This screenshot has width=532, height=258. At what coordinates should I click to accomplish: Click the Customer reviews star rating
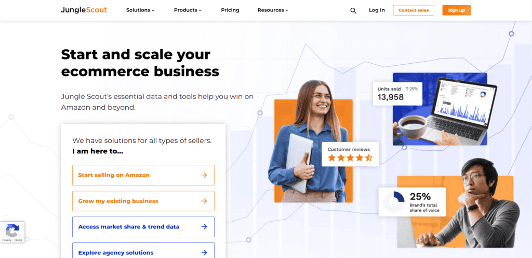coord(350,157)
